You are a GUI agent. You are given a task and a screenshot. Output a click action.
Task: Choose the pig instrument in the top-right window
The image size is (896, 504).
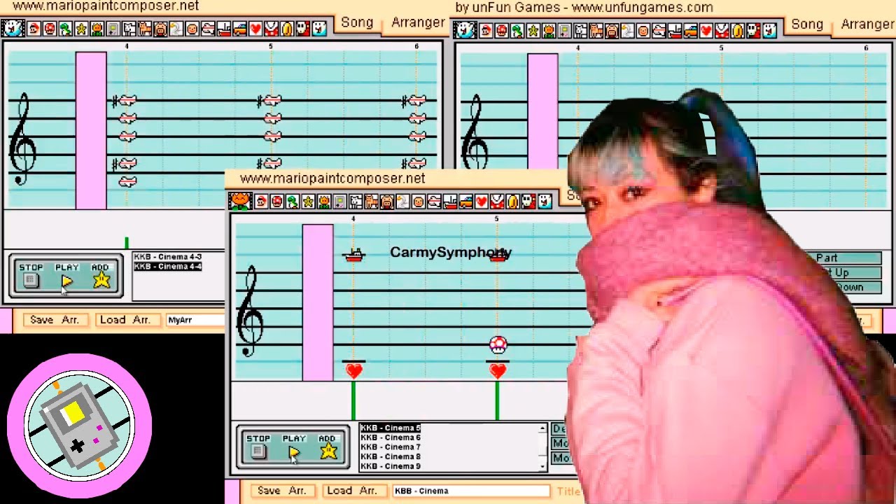pos(612,31)
